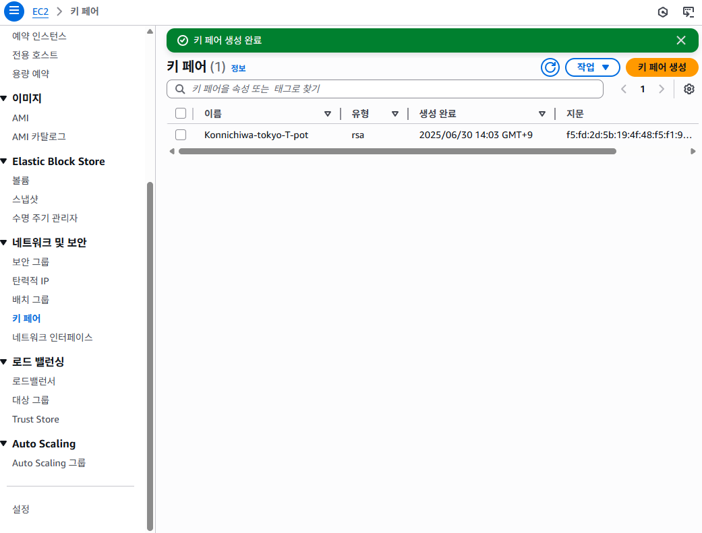Click page number 1
The image size is (702, 533).
pos(643,89)
